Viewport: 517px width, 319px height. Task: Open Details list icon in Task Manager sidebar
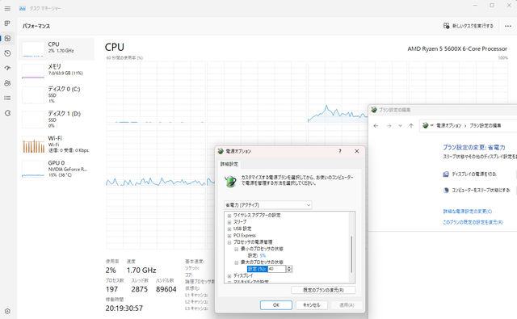7,98
